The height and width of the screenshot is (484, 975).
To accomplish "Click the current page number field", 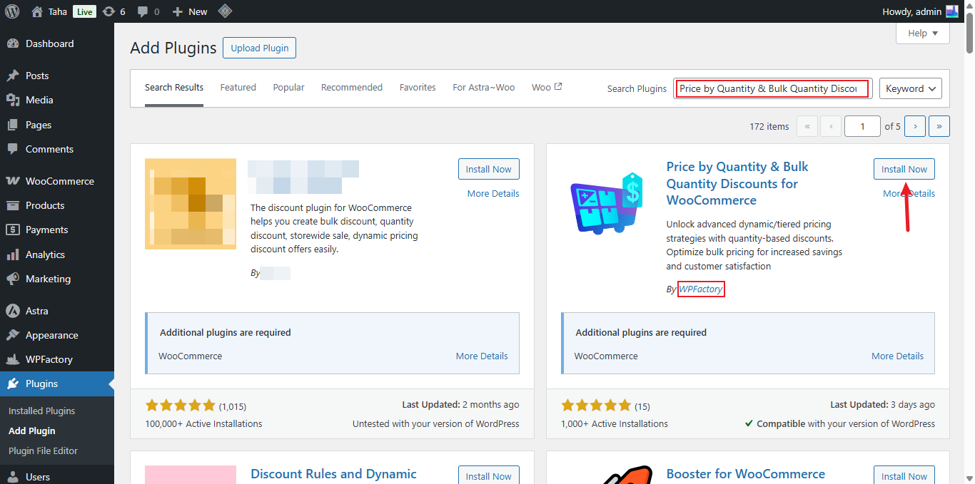I will click(x=862, y=126).
